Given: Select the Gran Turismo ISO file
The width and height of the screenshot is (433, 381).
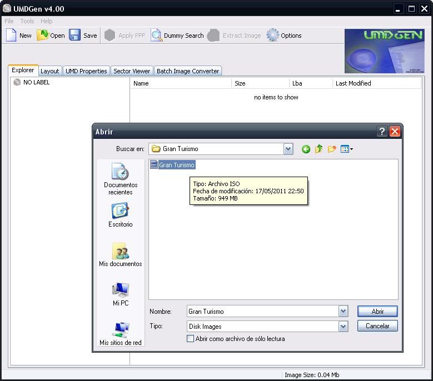Looking at the screenshot, I should pos(173,165).
